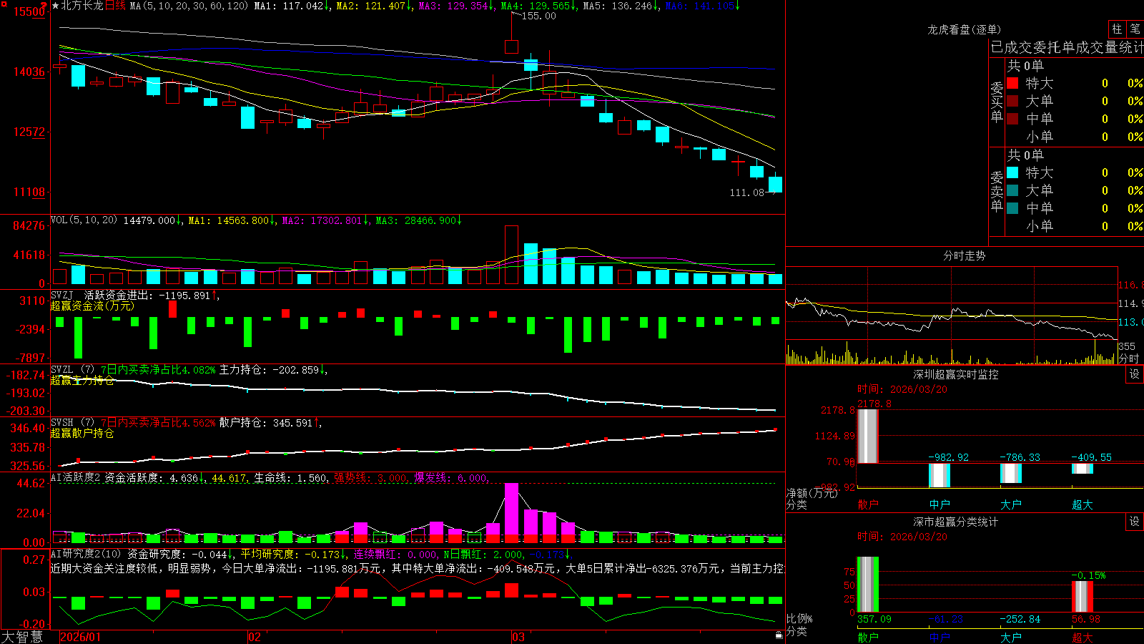
Task: Click the 深市超赢分类统计 panel title
Action: 956,522
